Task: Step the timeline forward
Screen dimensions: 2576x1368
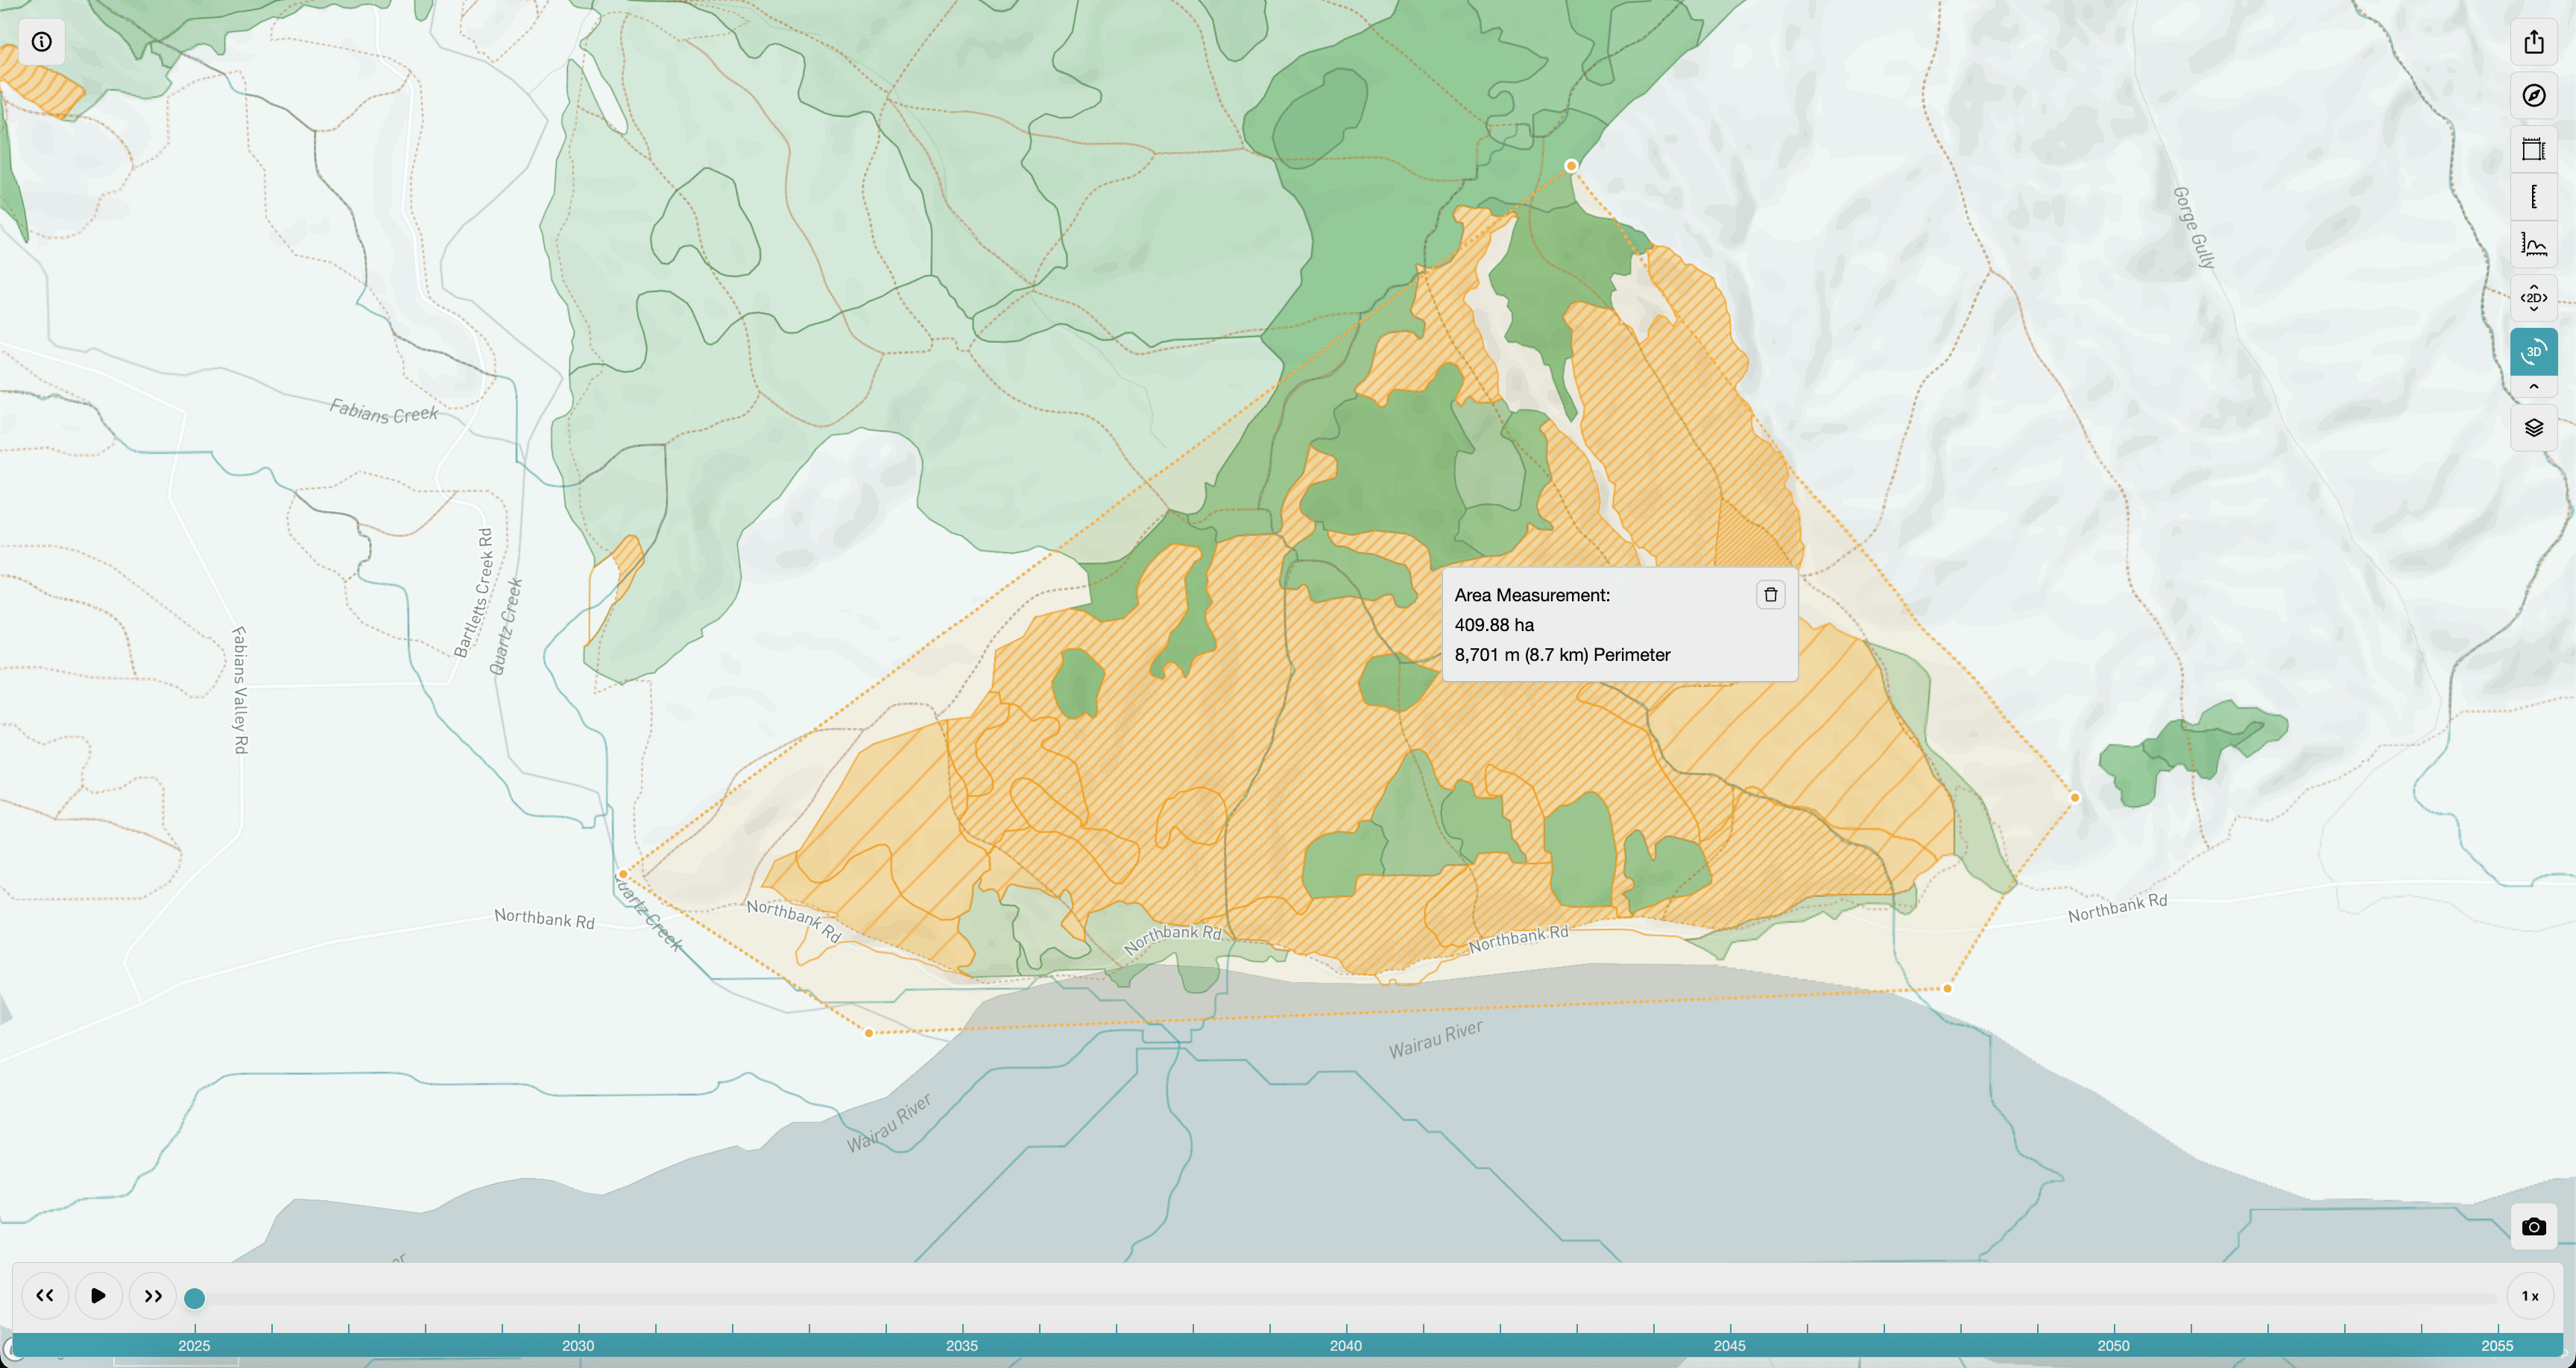Action: point(152,1296)
